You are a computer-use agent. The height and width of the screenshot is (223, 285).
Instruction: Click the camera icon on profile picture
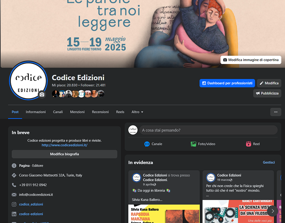point(42,95)
